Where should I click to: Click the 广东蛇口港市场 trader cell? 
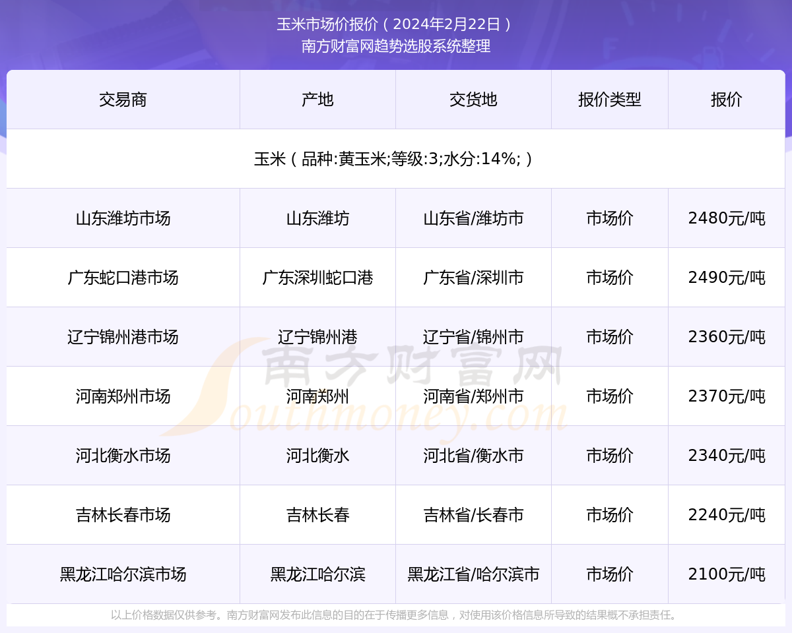click(x=122, y=278)
